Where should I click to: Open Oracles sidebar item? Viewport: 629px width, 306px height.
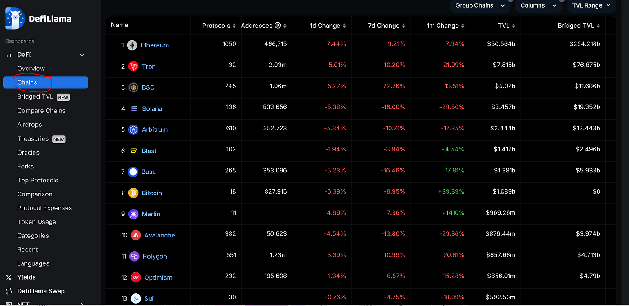pyautogui.click(x=28, y=152)
